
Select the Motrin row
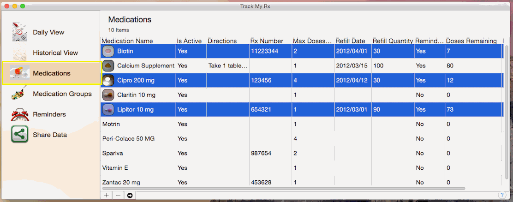[138, 124]
